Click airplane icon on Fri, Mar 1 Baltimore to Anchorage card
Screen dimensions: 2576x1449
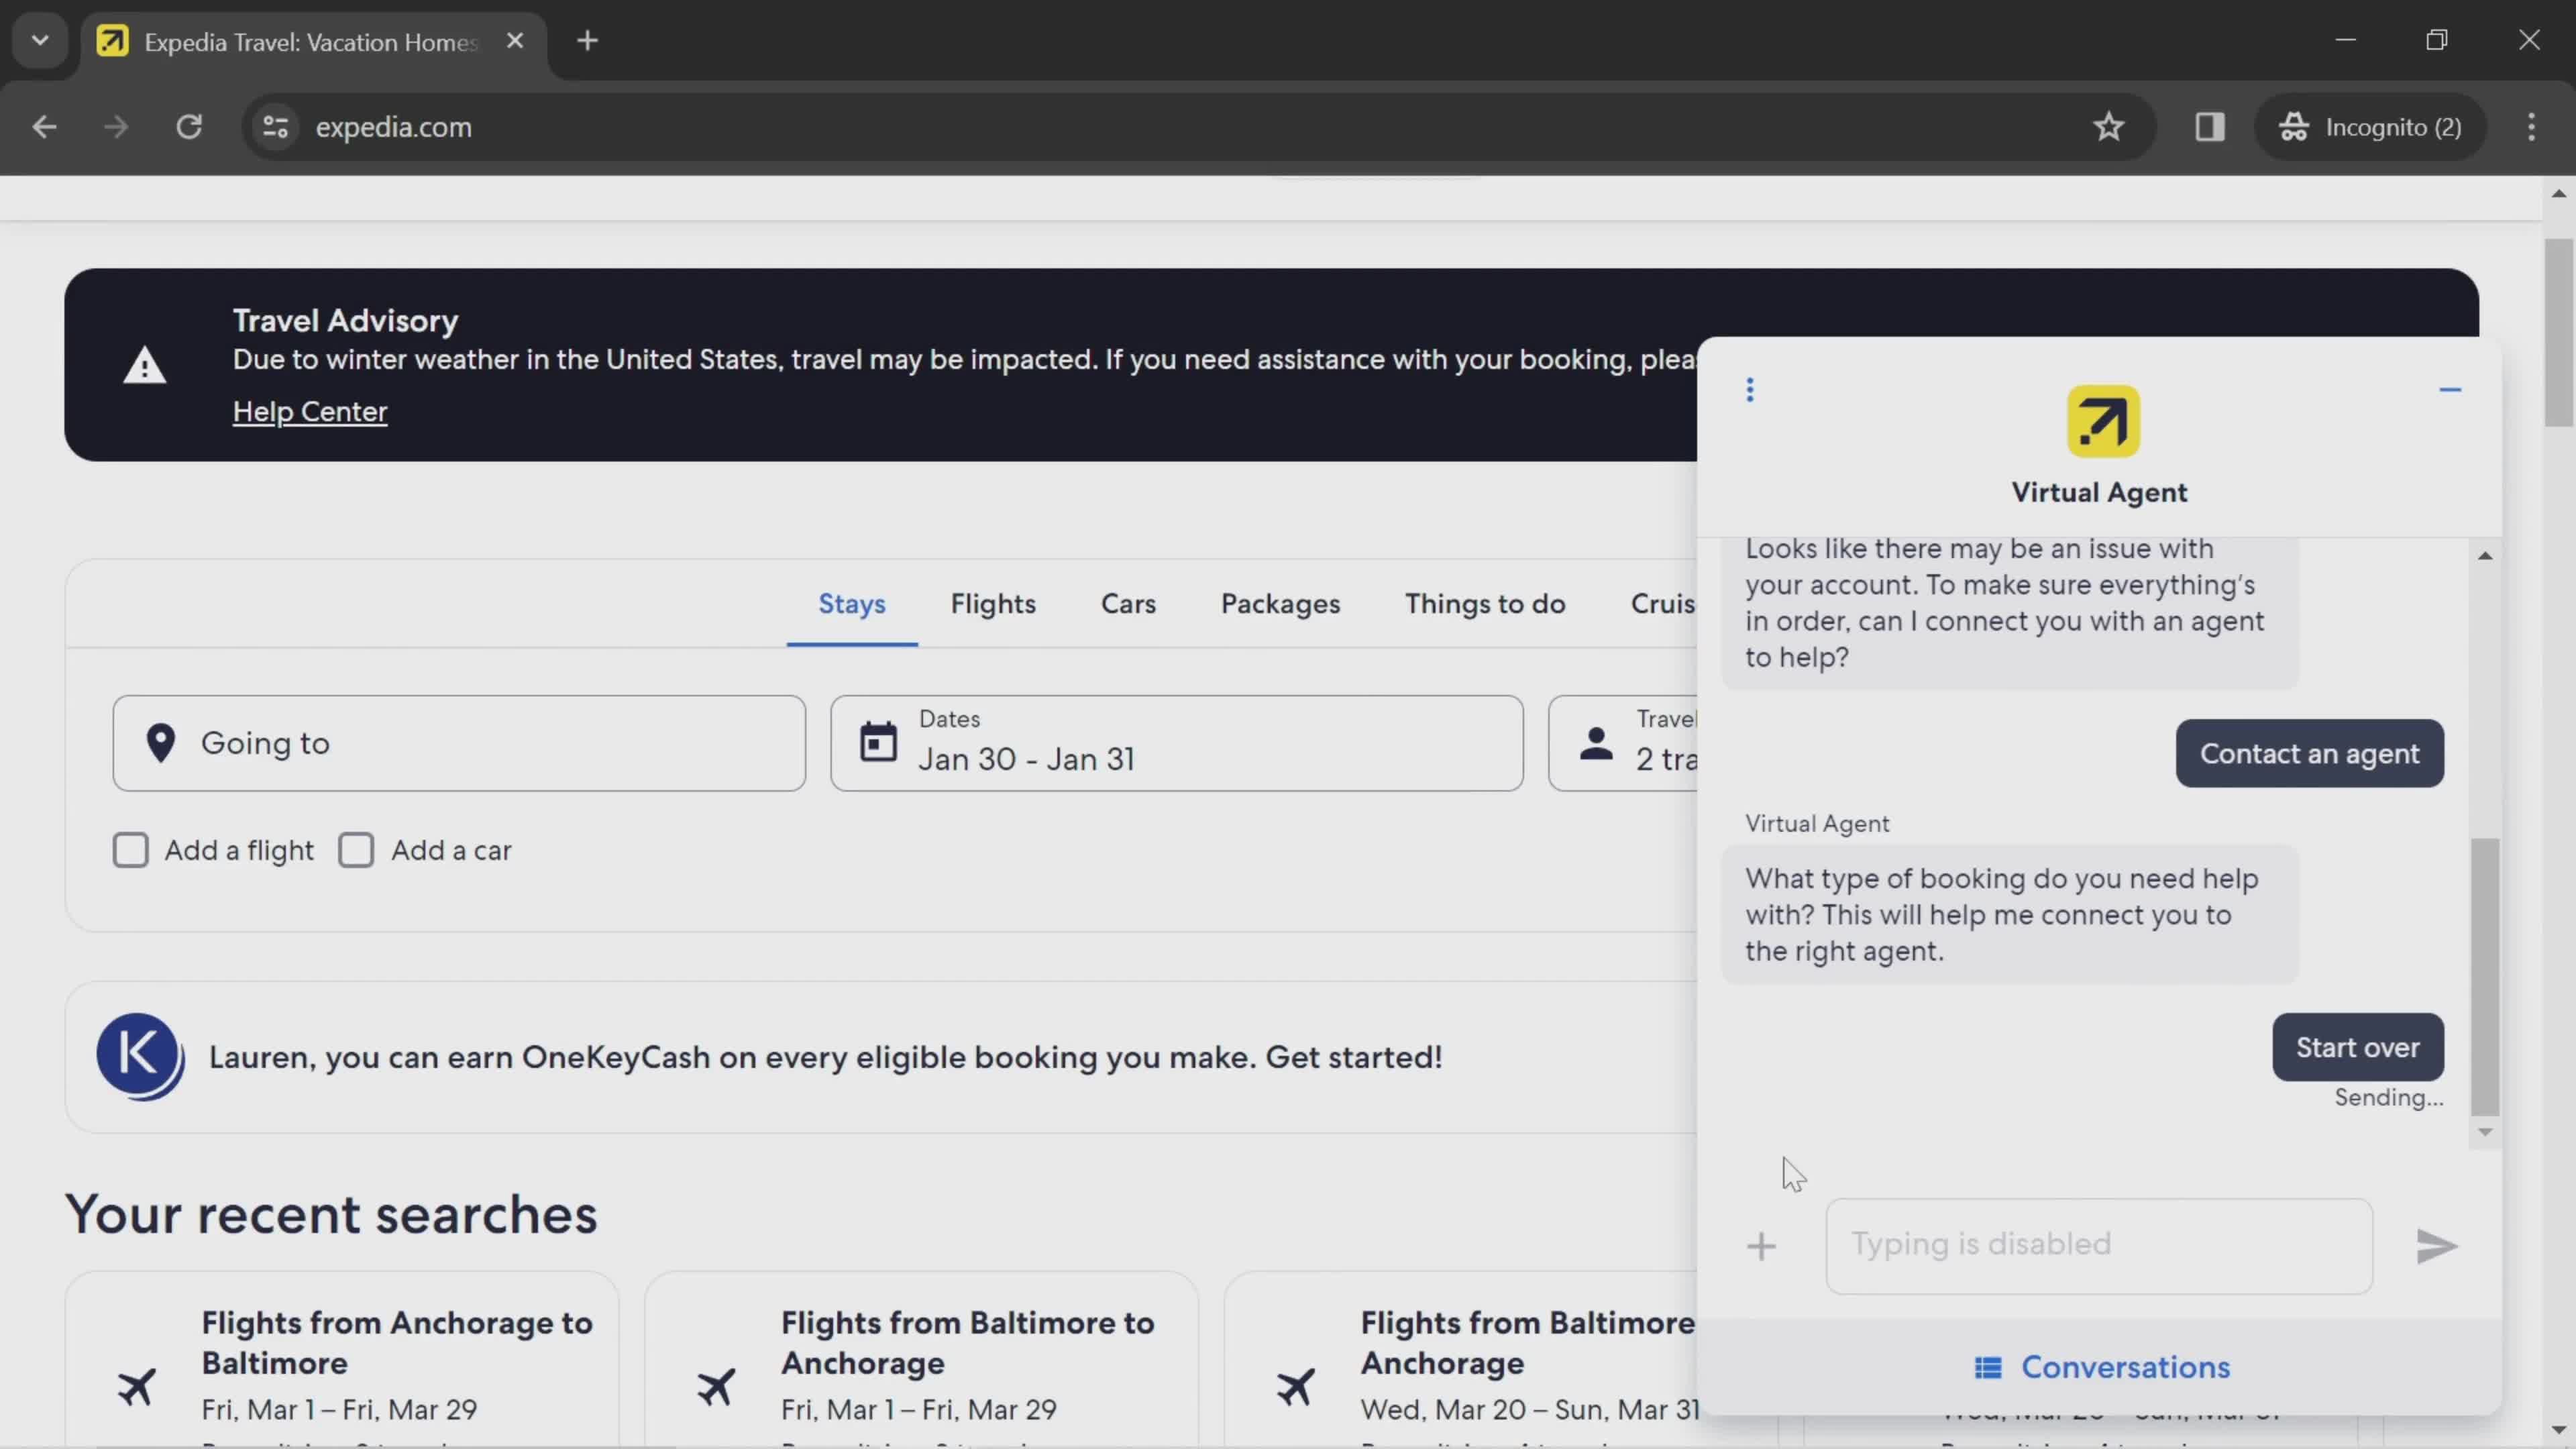[716, 1387]
